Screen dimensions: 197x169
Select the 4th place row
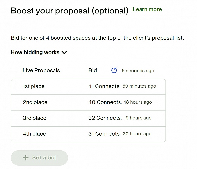(x=34, y=134)
